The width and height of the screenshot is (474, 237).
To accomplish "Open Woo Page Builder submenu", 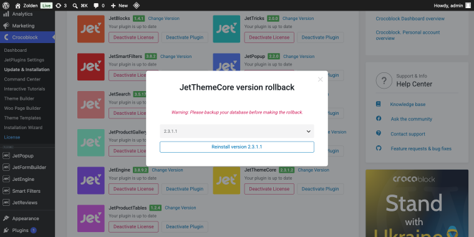I will pos(22,109).
